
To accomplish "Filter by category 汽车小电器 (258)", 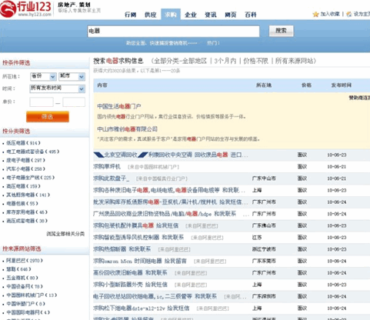I will (25, 168).
